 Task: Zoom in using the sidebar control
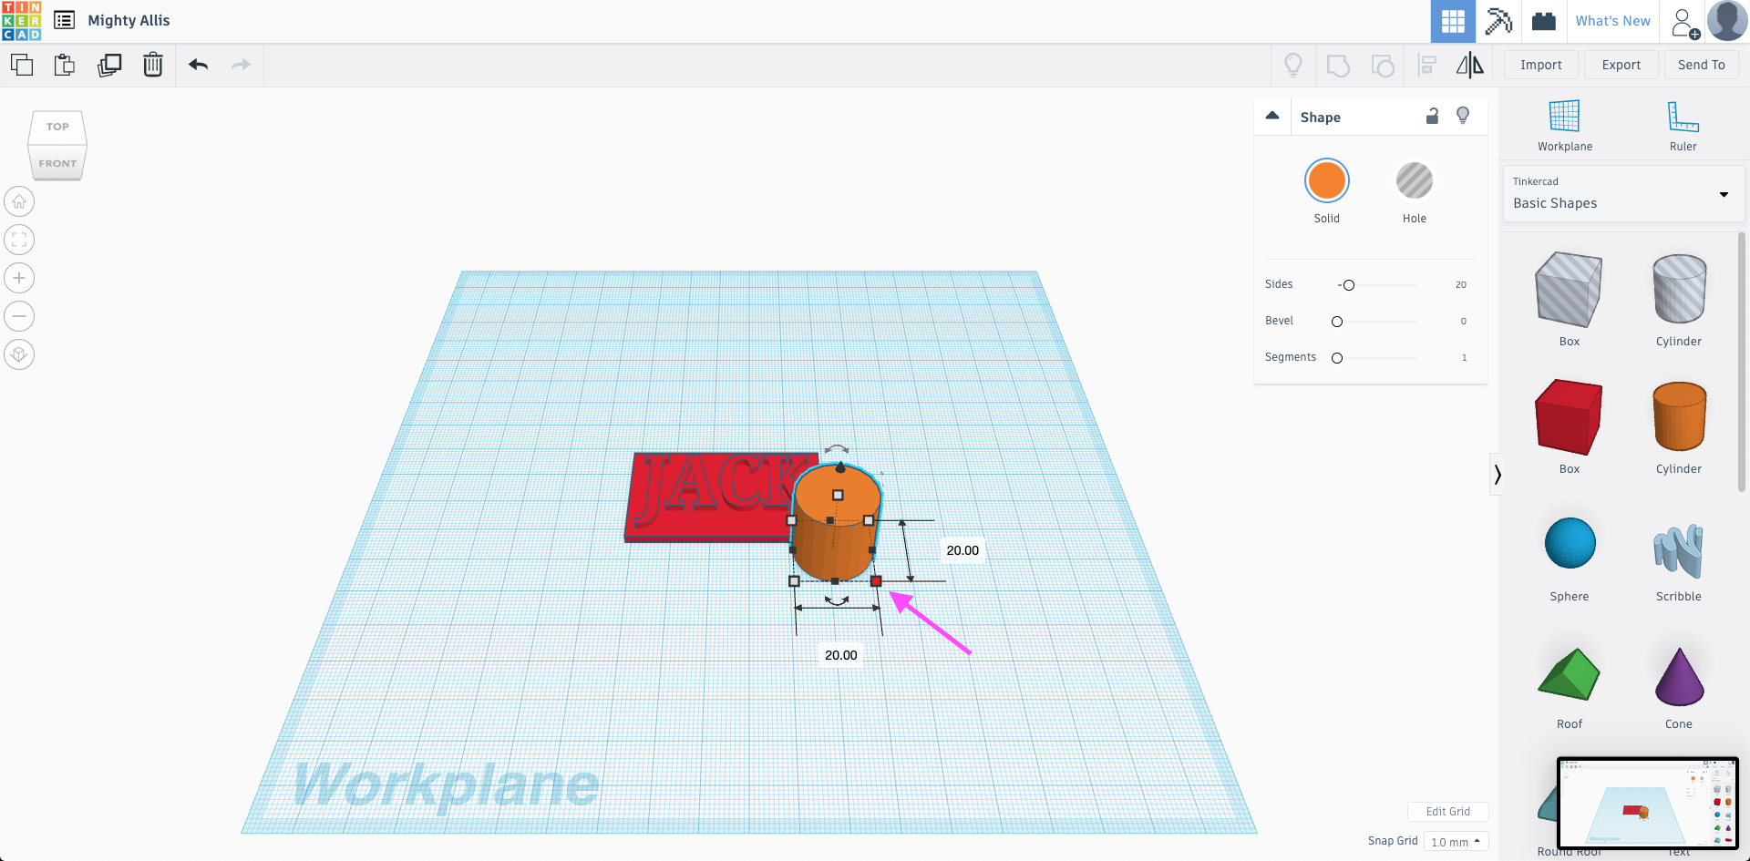pos(18,278)
